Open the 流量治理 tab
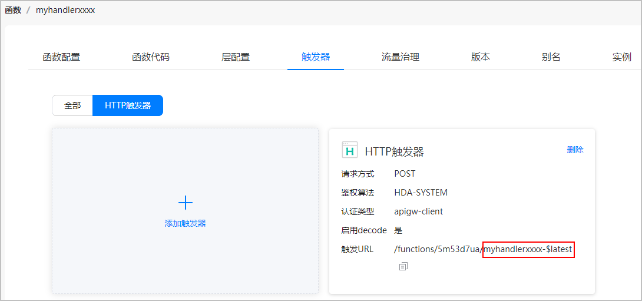This screenshot has height=301, width=642. pos(401,57)
